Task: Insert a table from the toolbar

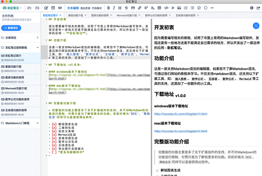Action: point(159,8)
